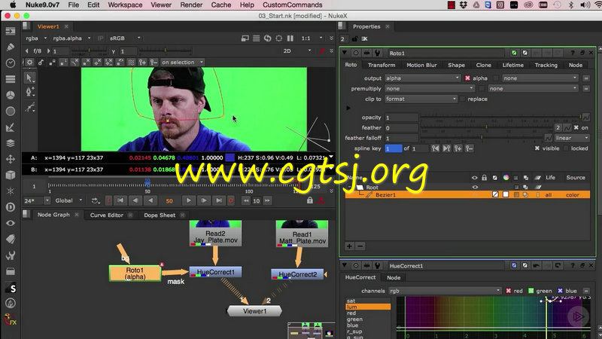Switch to the Motion Blur tab
The image size is (602, 339).
pyautogui.click(x=421, y=65)
